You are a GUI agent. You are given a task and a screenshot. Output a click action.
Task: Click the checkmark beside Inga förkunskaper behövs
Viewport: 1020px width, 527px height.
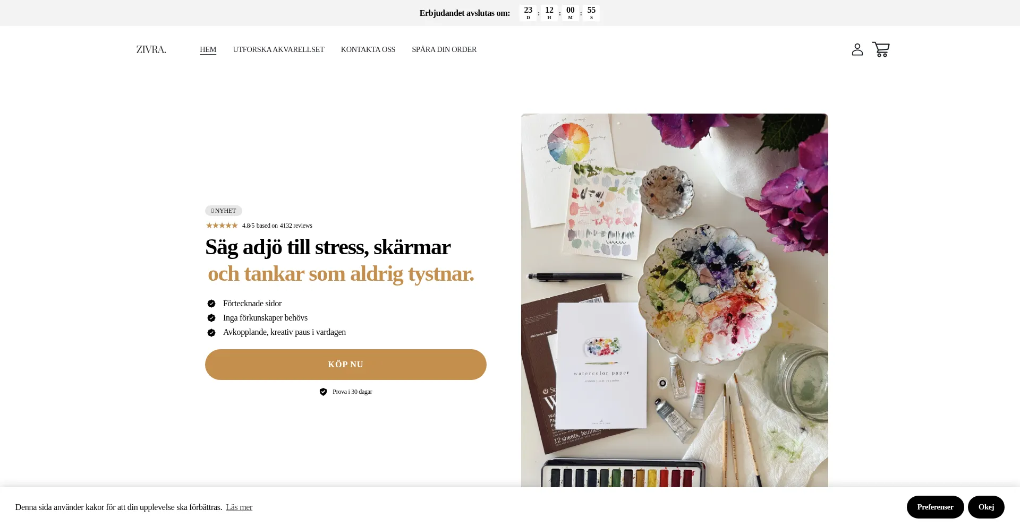211,318
